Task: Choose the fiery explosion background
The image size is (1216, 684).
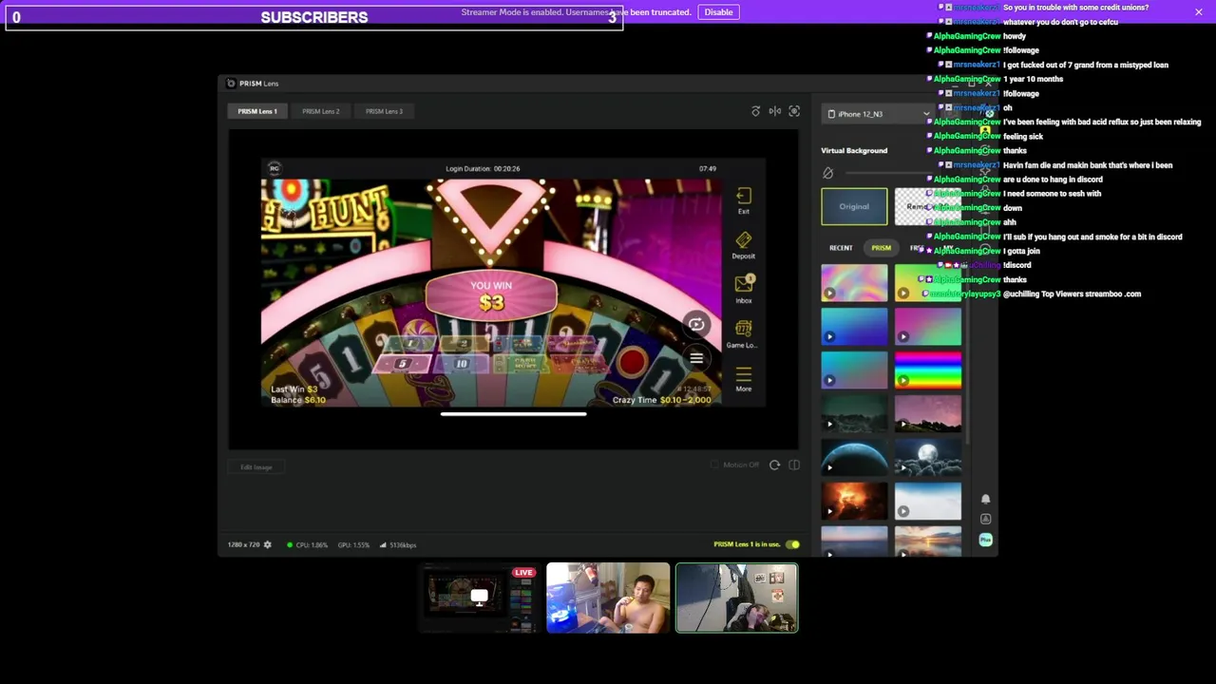Action: (x=854, y=501)
